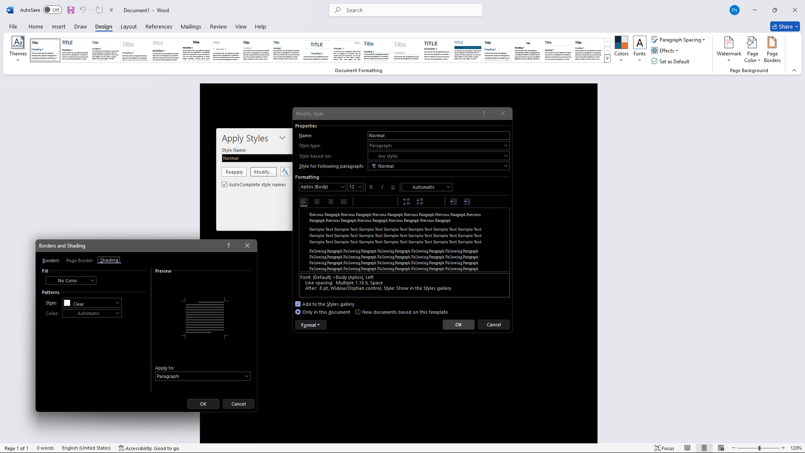Click increase paragraph spacing icon

point(406,202)
